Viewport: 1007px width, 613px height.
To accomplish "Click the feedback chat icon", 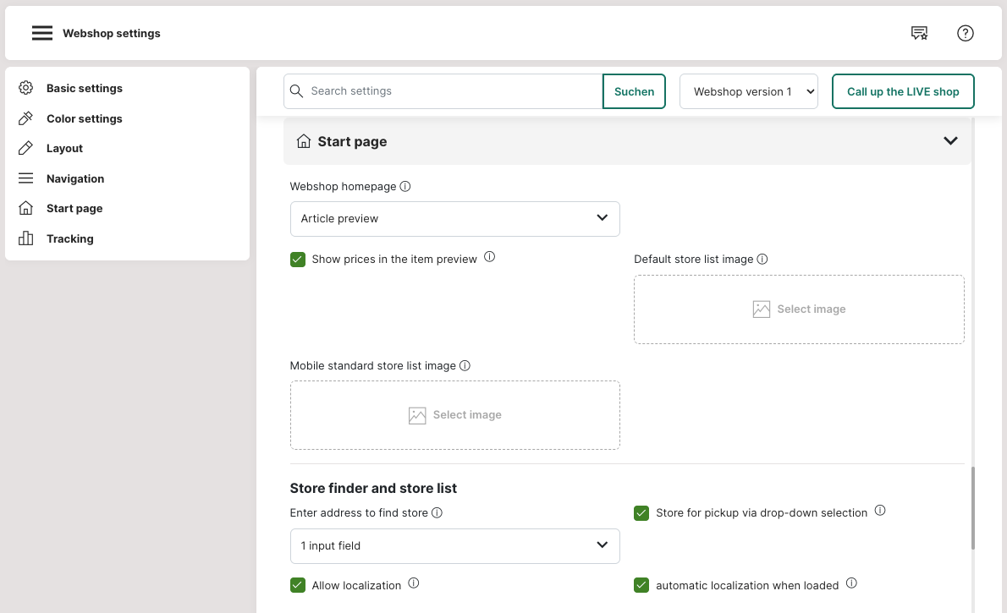I will coord(919,33).
